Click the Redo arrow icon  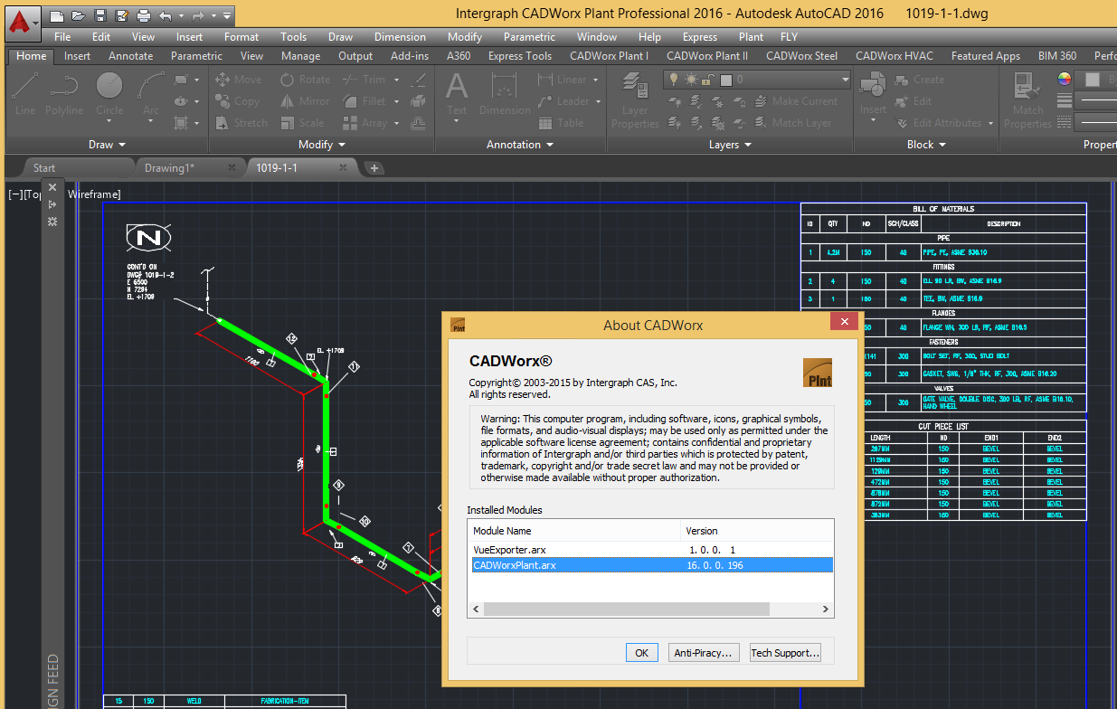198,15
